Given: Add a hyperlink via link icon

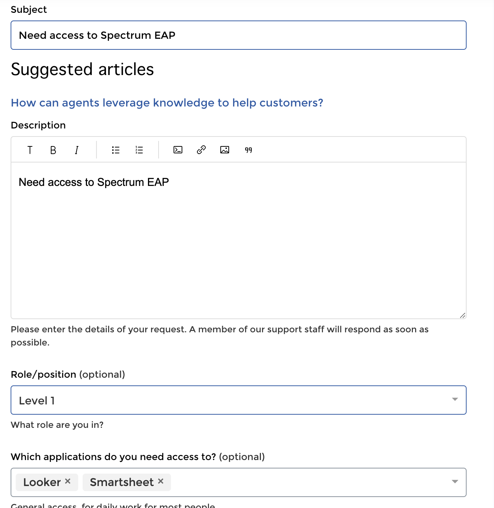Looking at the screenshot, I should 201,150.
